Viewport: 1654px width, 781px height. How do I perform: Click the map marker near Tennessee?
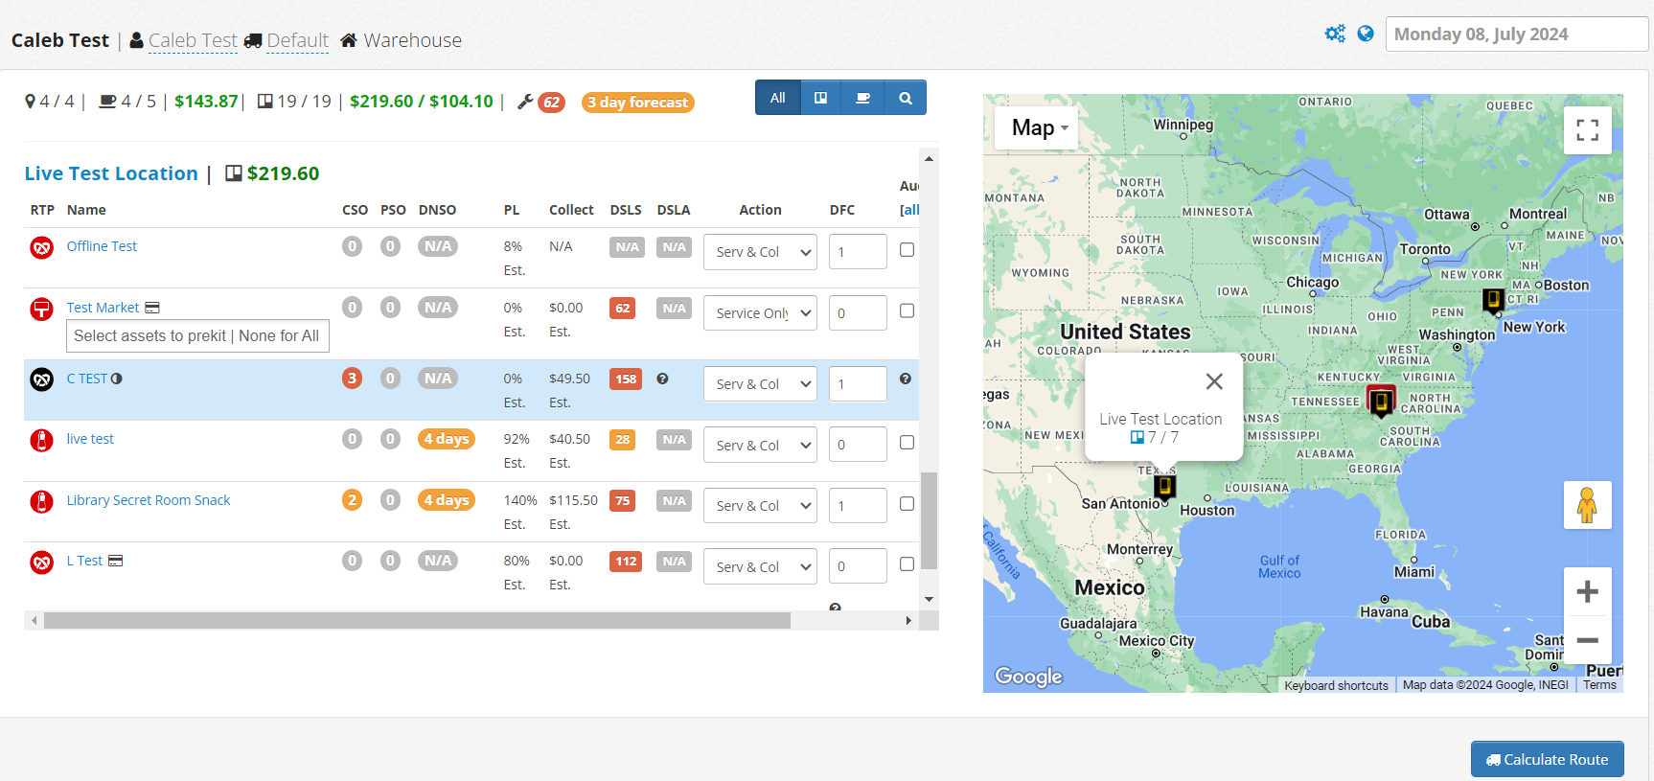[x=1381, y=402]
